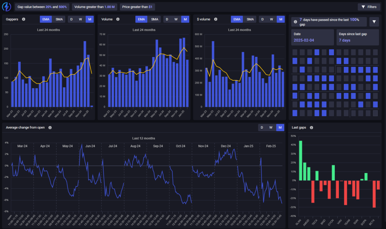Click the VIAV ticker label
The image size is (386, 229).
tap(339, 222)
